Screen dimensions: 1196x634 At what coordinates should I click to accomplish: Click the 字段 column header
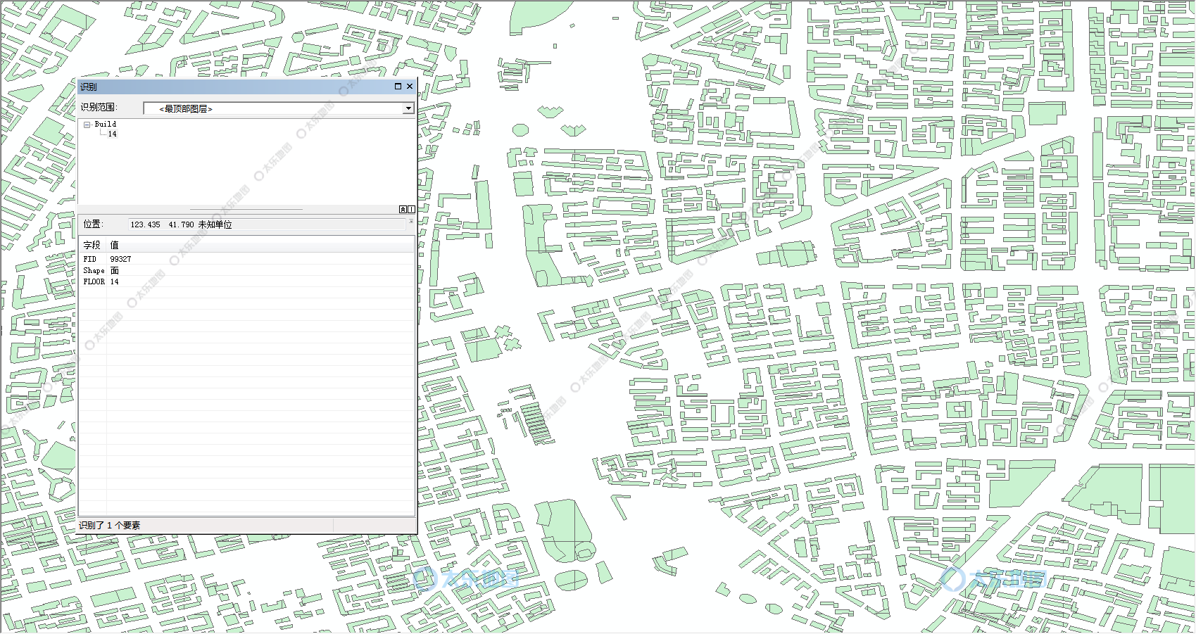[x=92, y=245]
